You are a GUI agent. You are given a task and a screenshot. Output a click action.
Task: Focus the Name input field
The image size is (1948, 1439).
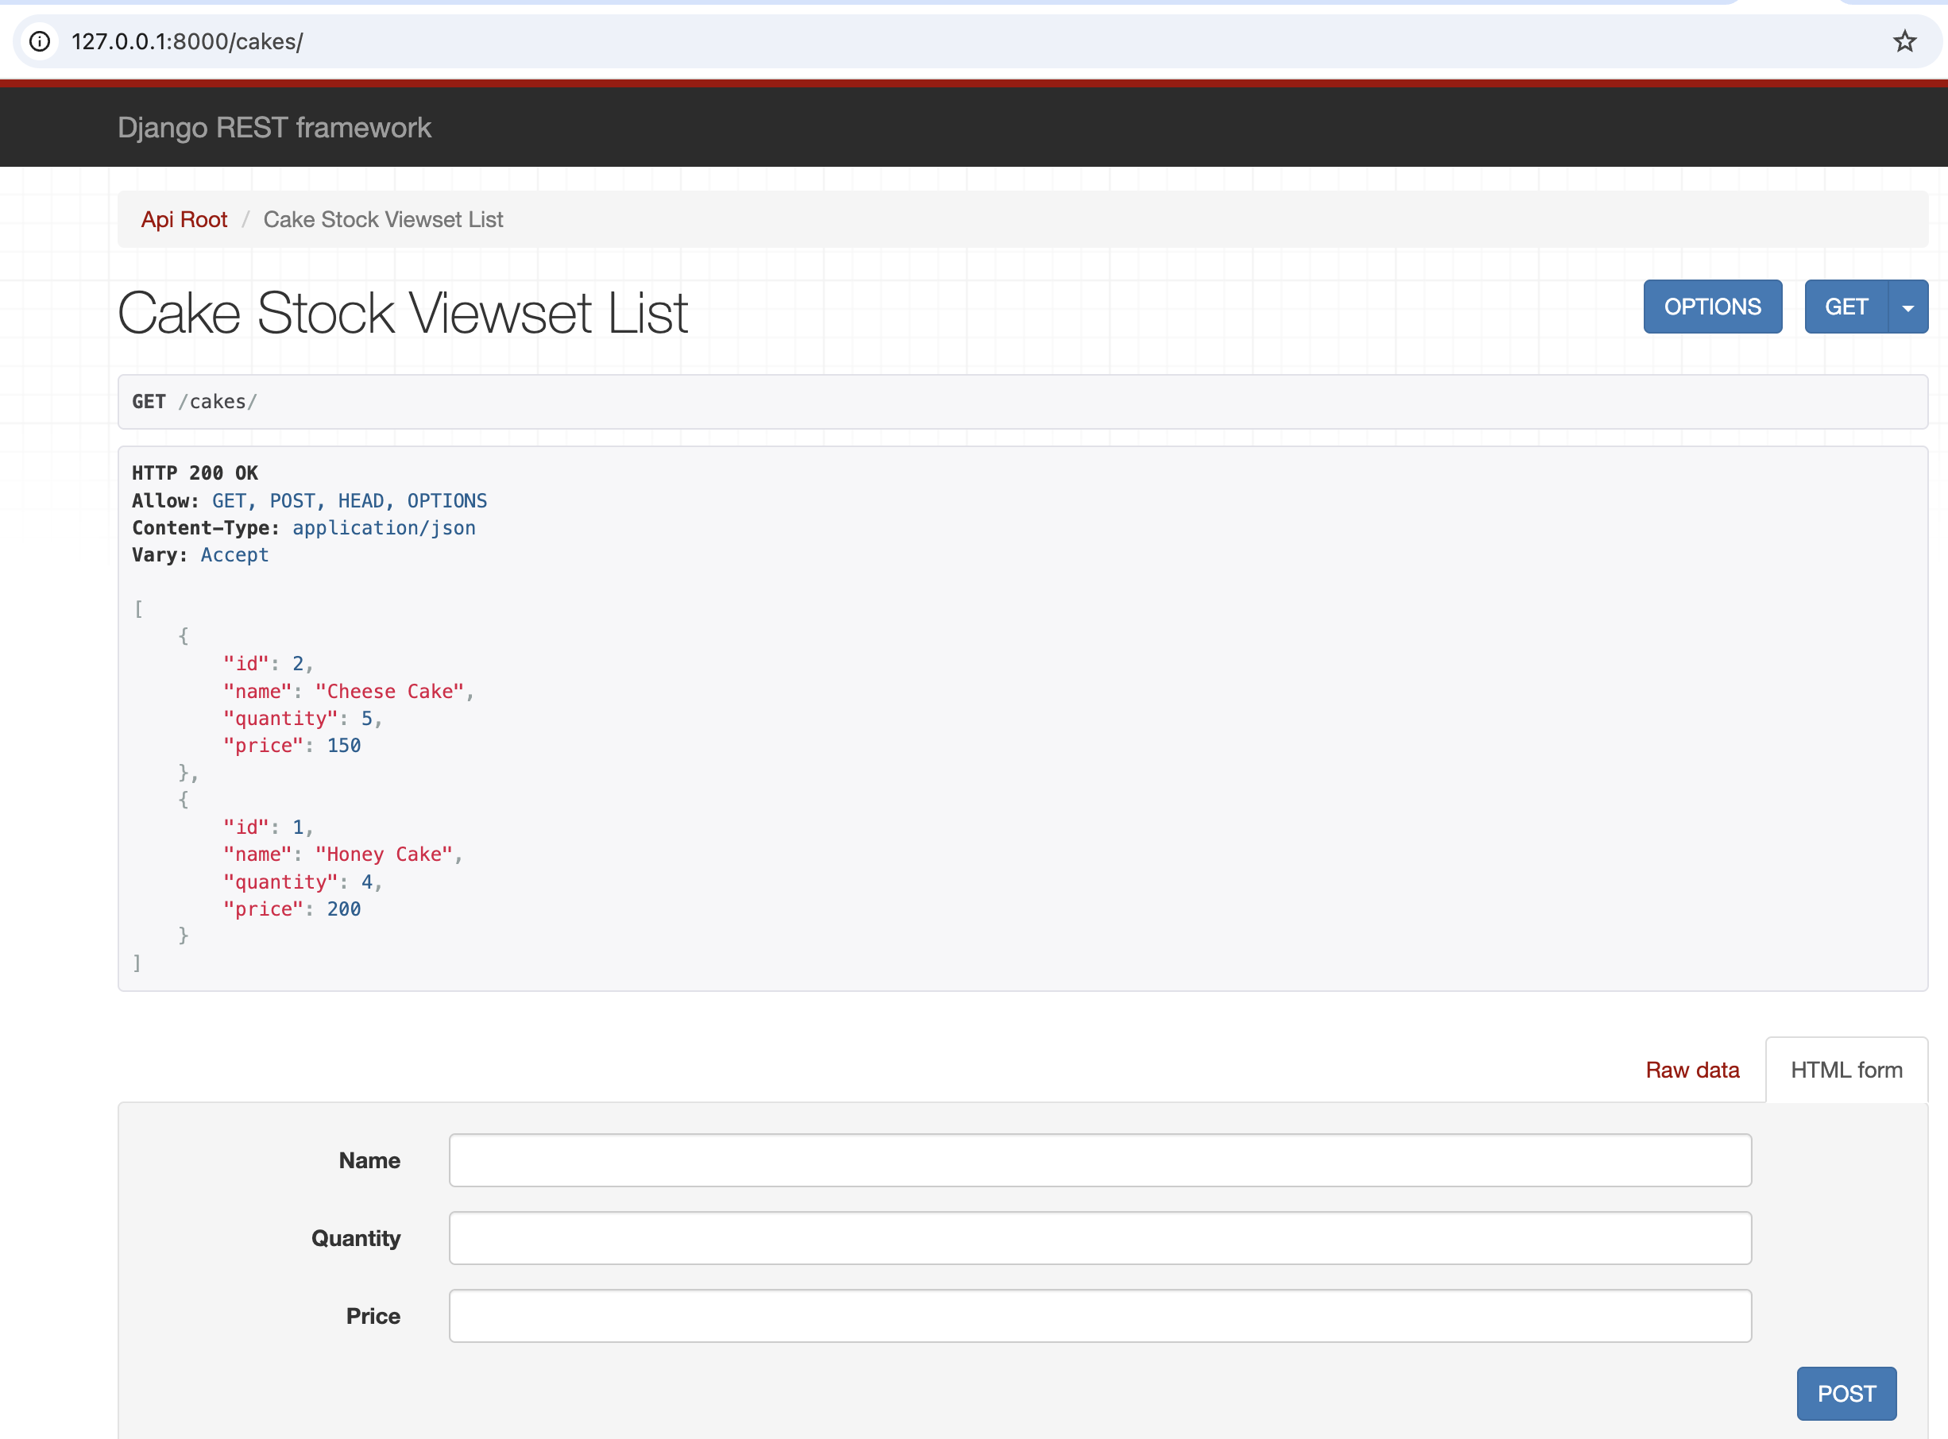click(x=1100, y=1160)
